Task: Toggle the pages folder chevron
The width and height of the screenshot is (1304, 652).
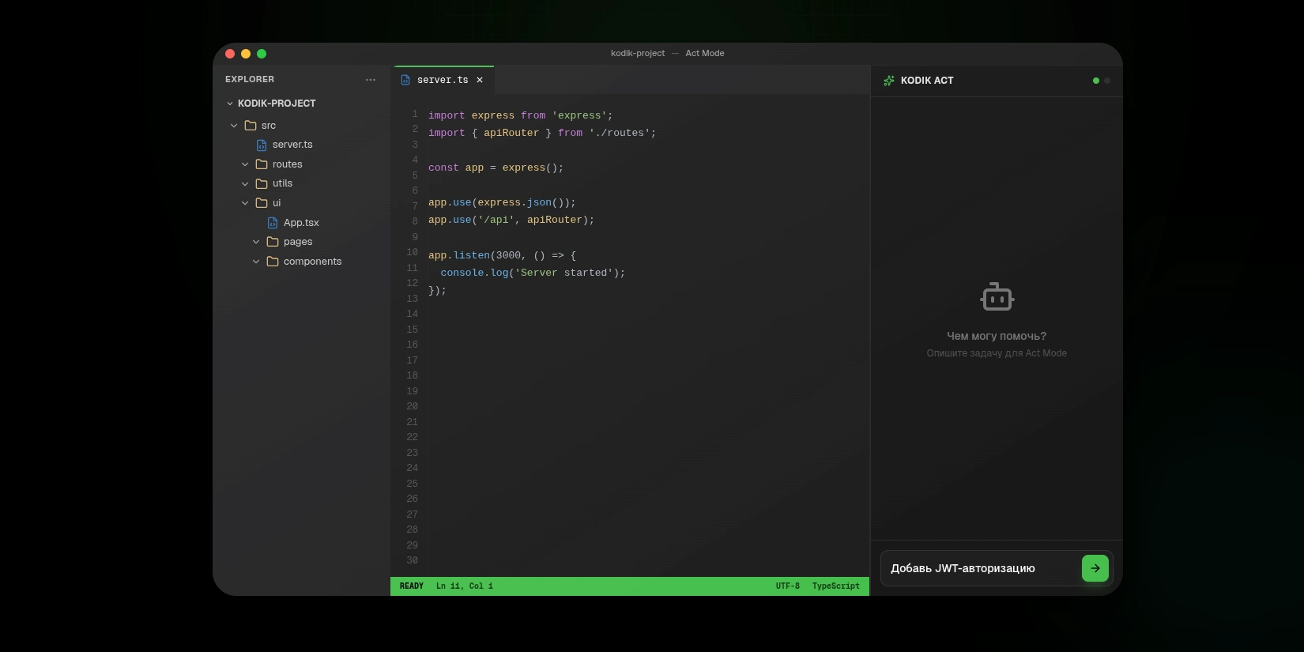Action: 256,242
